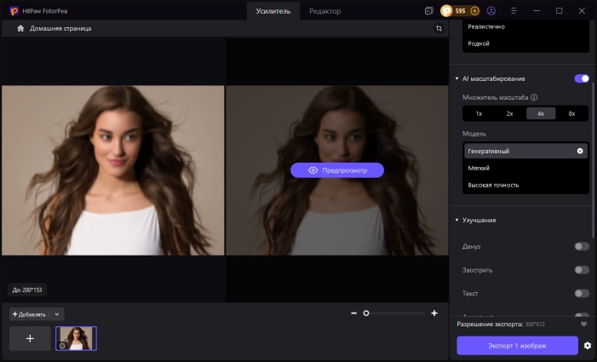The image size is (597, 362).
Task: Choose the Высокая точность model
Action: [525, 185]
